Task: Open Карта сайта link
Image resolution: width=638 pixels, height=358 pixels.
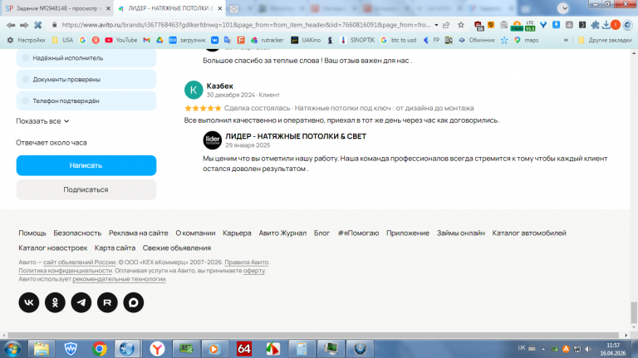Action: coord(115,248)
